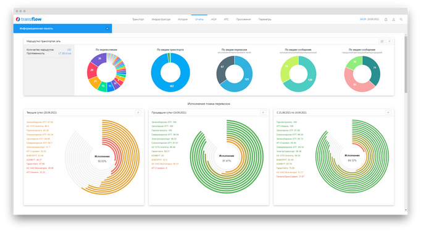421x234 pixels.
Task: Select the Отчеты menu item
Action: click(x=199, y=19)
